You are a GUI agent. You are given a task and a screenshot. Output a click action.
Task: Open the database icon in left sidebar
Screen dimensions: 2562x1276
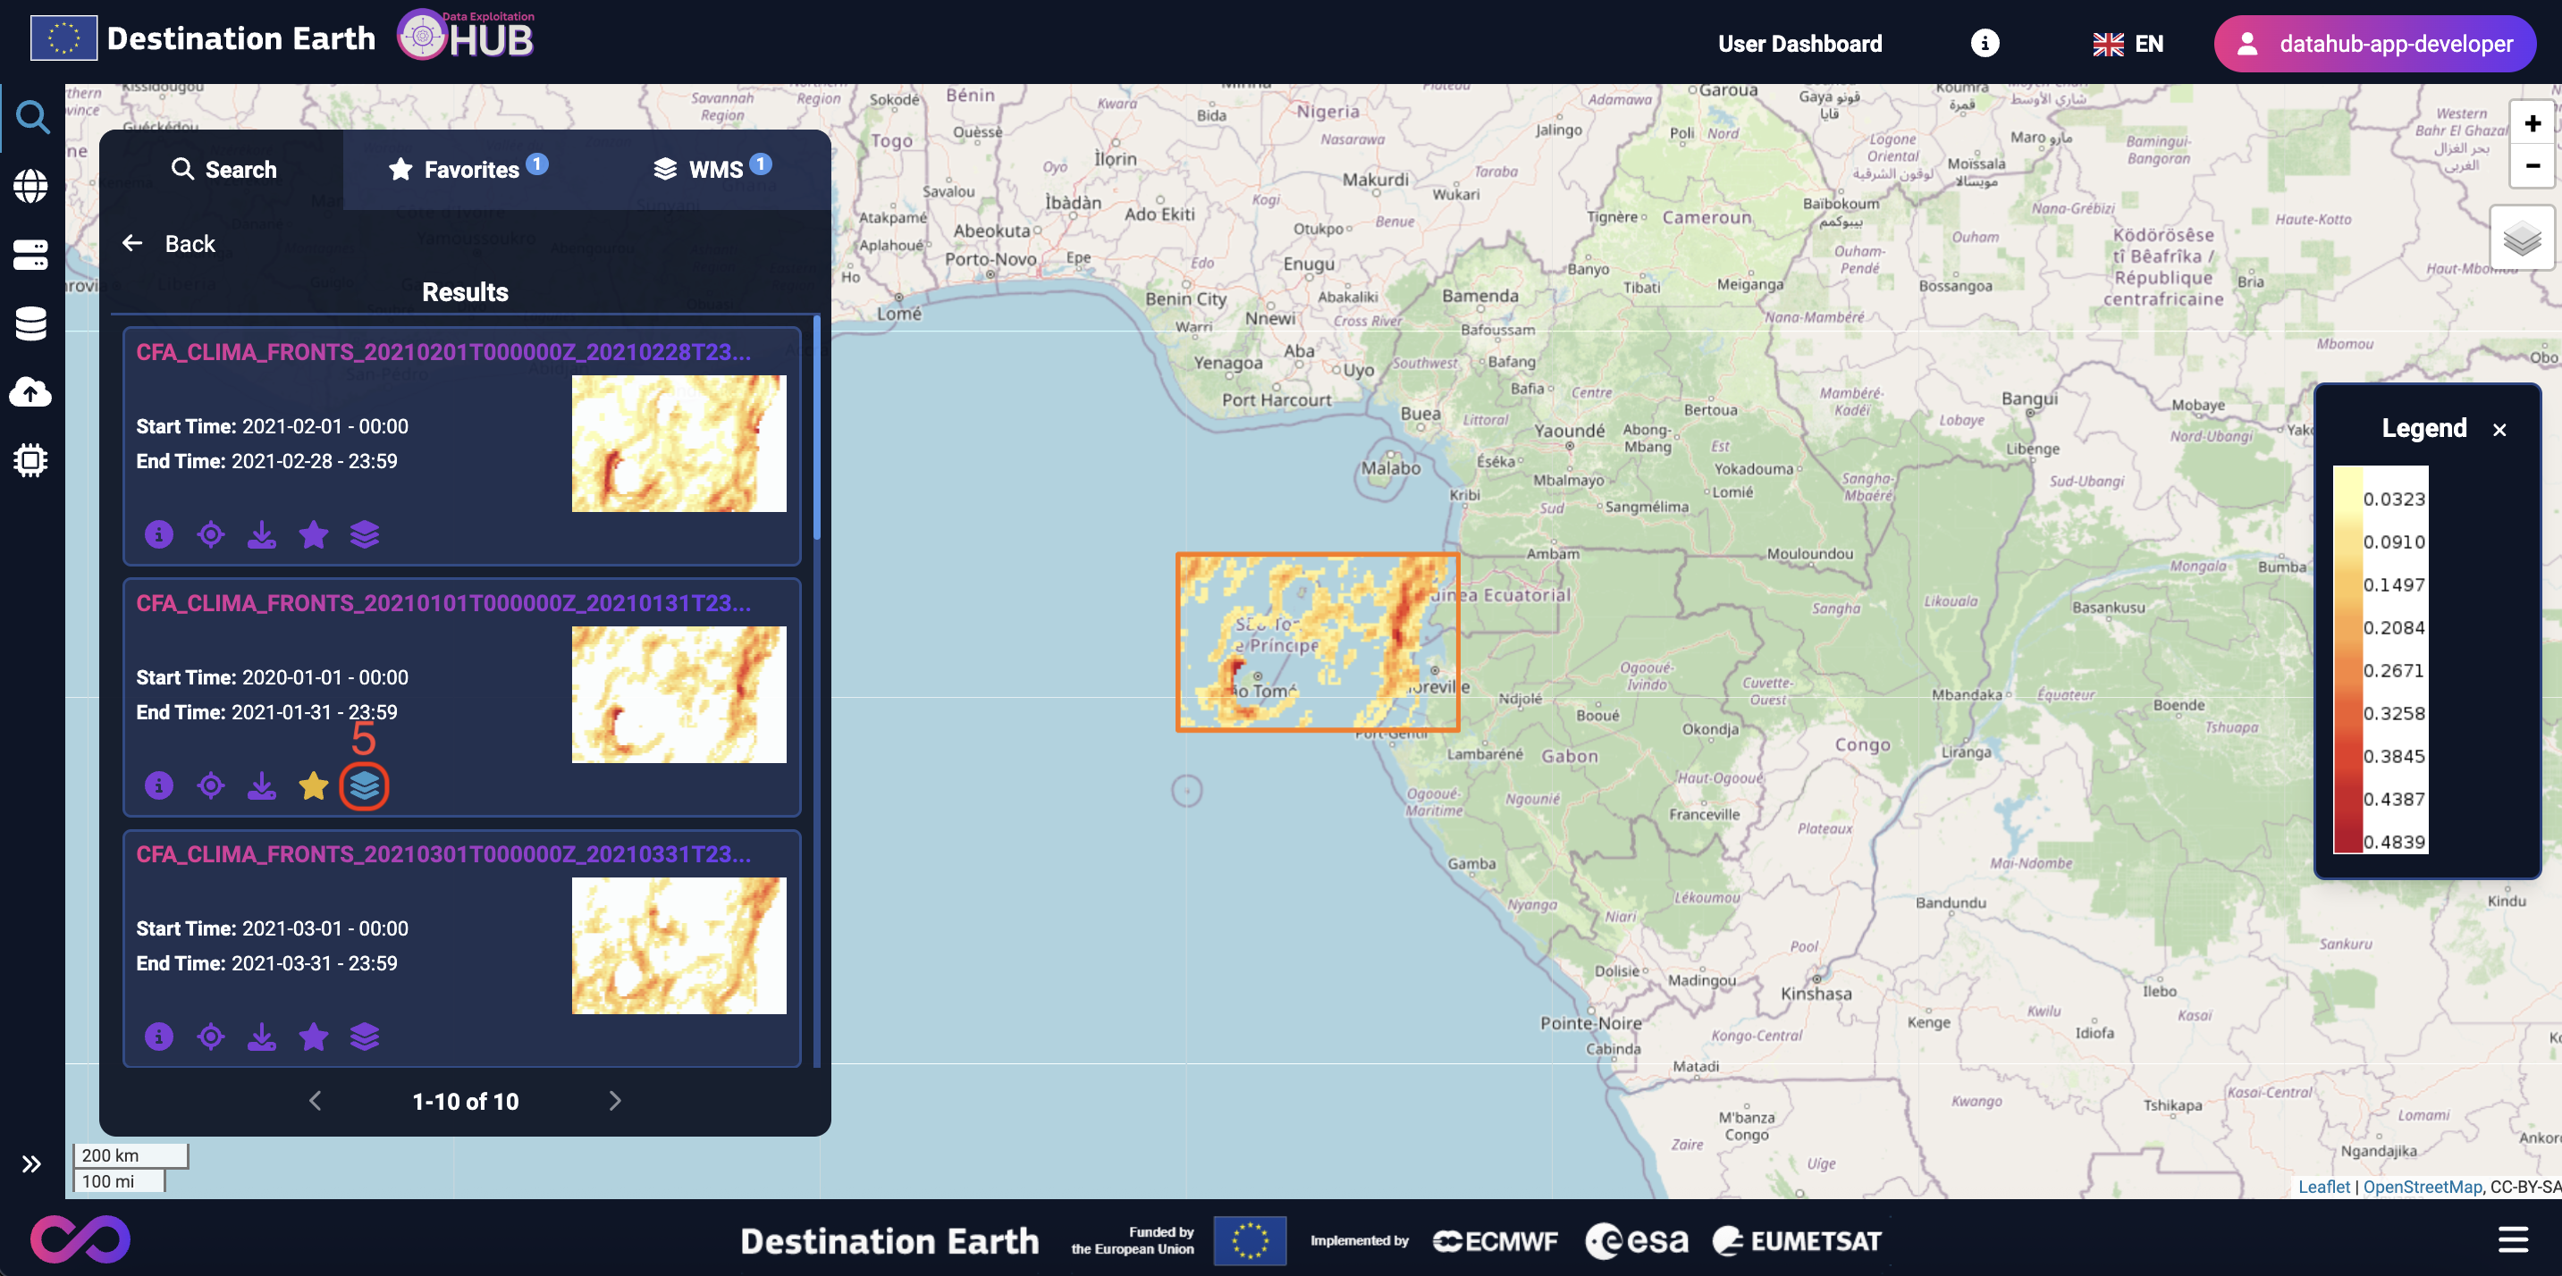click(30, 323)
